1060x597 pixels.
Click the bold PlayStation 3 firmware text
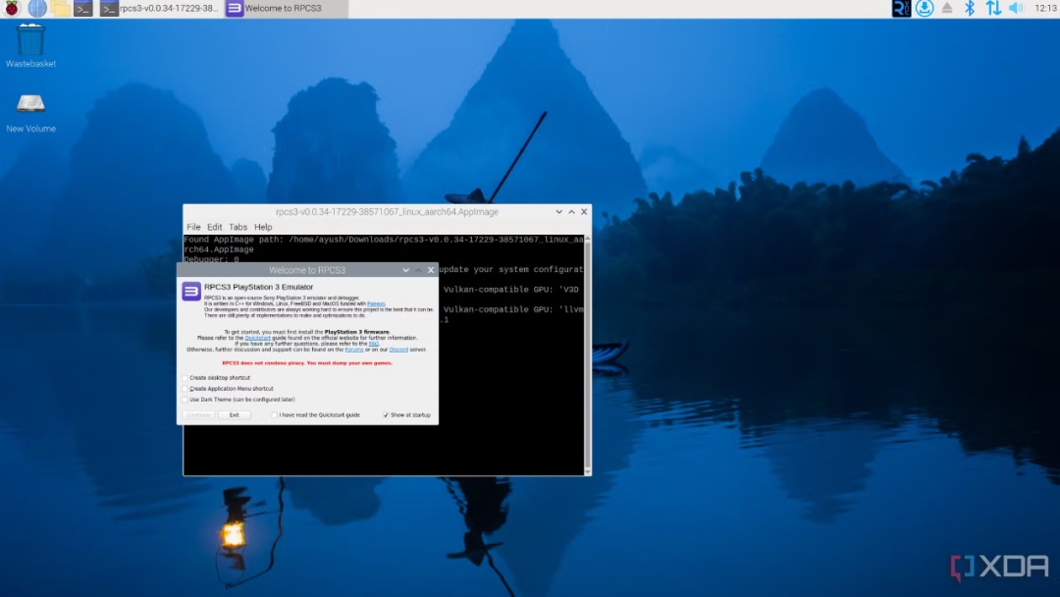[357, 332]
